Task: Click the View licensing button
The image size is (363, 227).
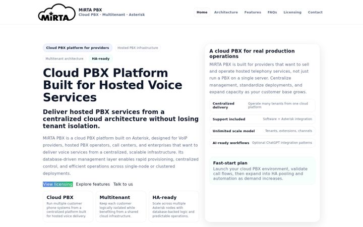Action: point(58,184)
